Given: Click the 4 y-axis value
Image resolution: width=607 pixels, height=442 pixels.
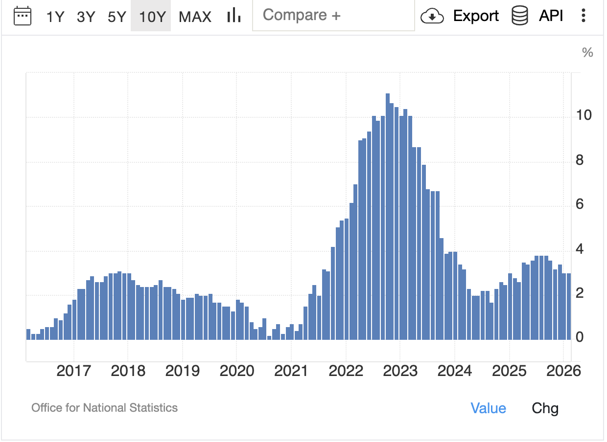Looking at the screenshot, I should (x=580, y=249).
